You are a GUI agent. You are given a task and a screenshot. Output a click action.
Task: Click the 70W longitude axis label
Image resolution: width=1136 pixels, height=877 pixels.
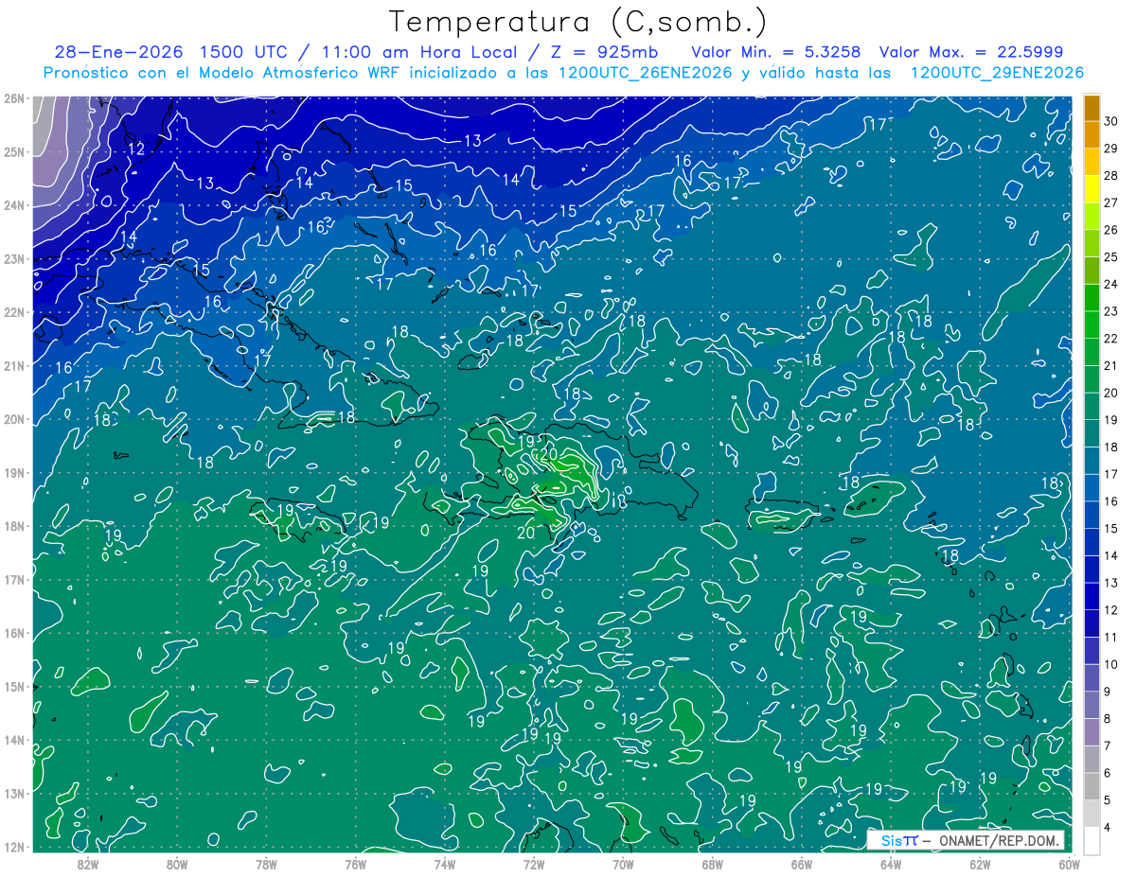tap(623, 864)
